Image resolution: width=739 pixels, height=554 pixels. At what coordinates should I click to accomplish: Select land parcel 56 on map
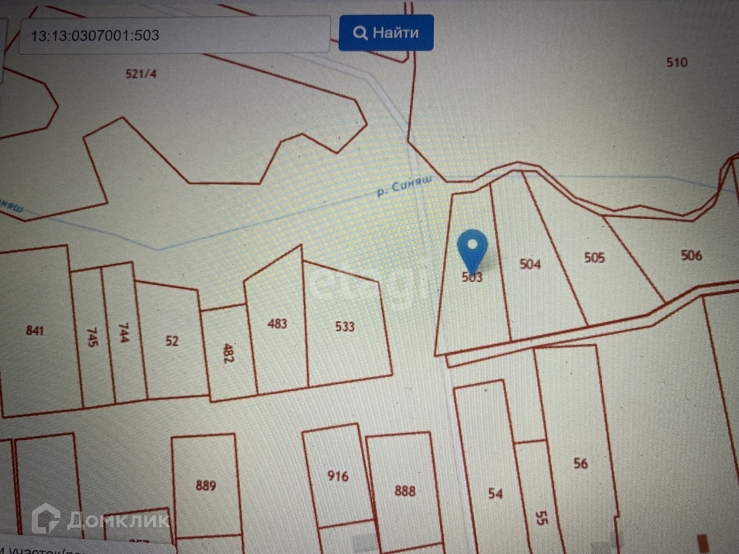[x=580, y=464]
